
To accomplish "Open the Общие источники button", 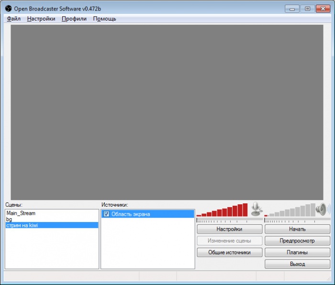I will click(x=229, y=253).
